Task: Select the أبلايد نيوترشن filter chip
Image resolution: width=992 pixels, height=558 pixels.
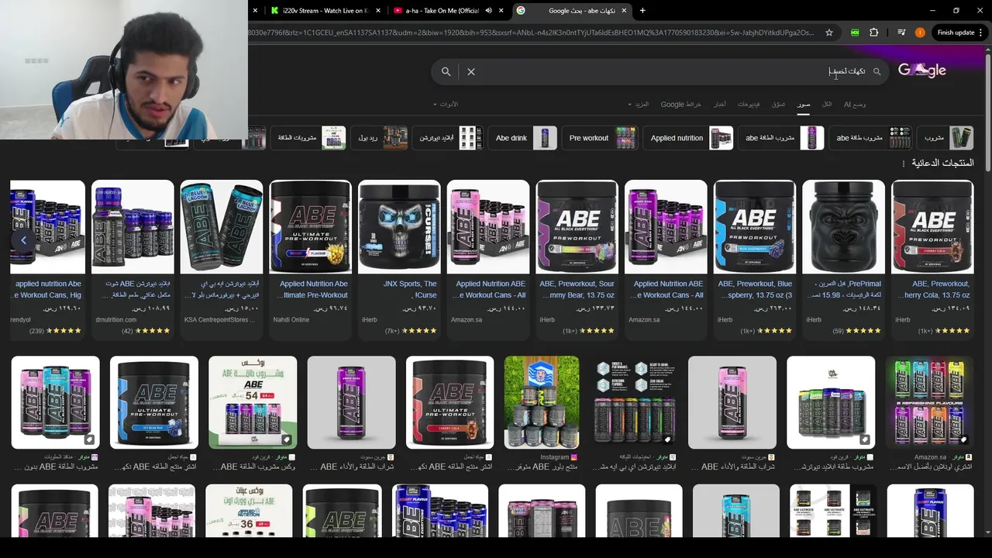Action: 447,138
